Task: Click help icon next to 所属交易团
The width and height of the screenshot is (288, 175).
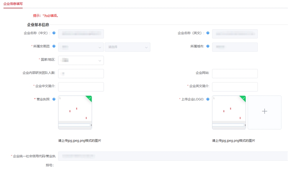Action: click(54, 46)
